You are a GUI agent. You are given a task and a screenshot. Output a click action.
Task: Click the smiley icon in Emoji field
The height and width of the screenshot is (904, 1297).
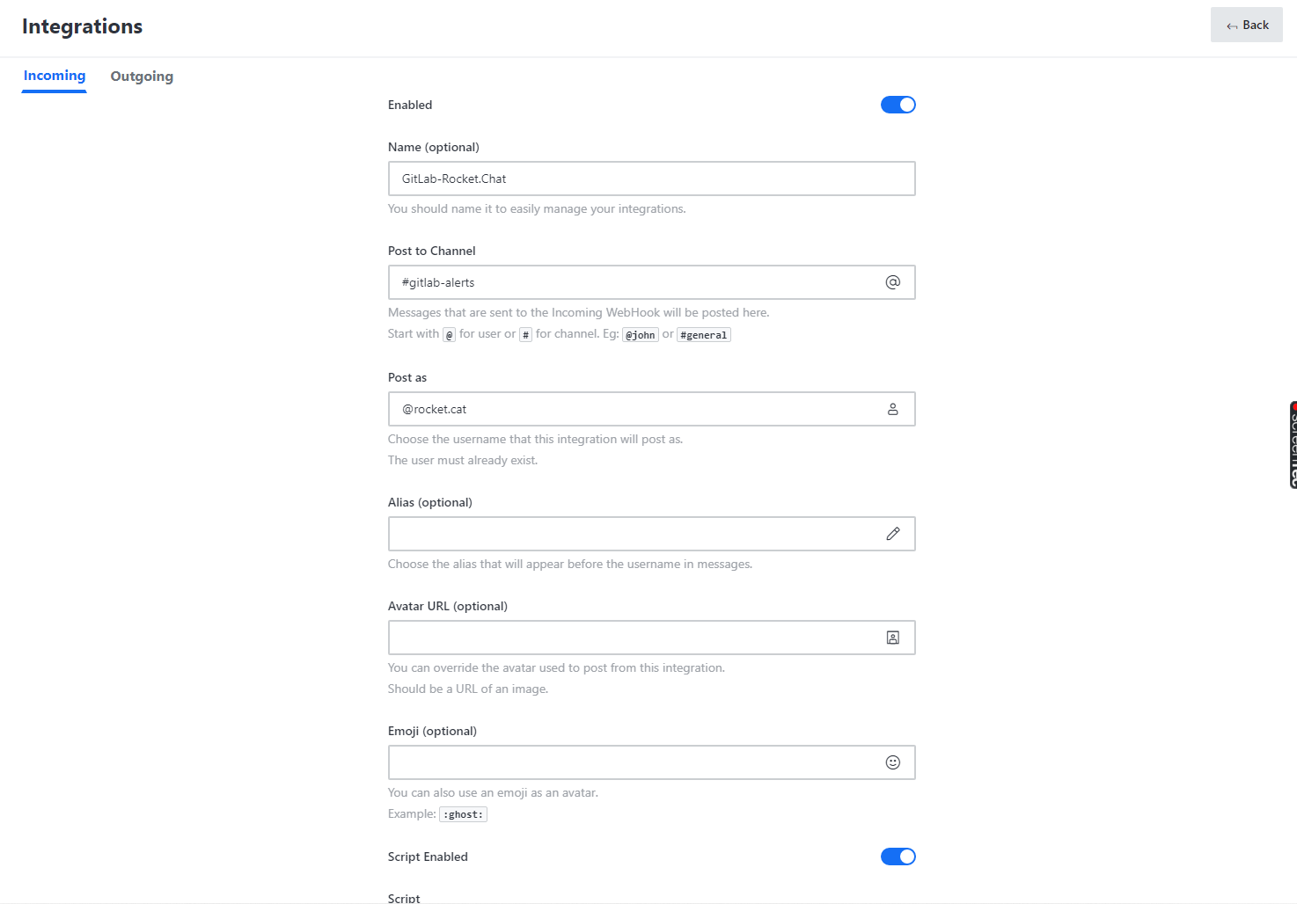pyautogui.click(x=892, y=762)
